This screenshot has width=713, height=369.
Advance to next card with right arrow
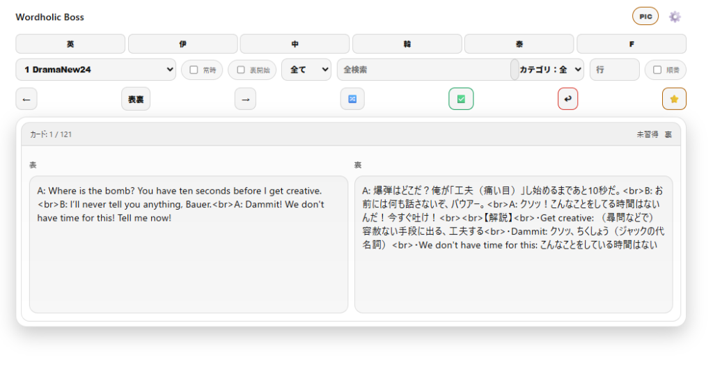(245, 99)
